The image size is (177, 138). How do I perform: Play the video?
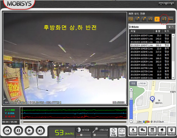click(x=29, y=131)
